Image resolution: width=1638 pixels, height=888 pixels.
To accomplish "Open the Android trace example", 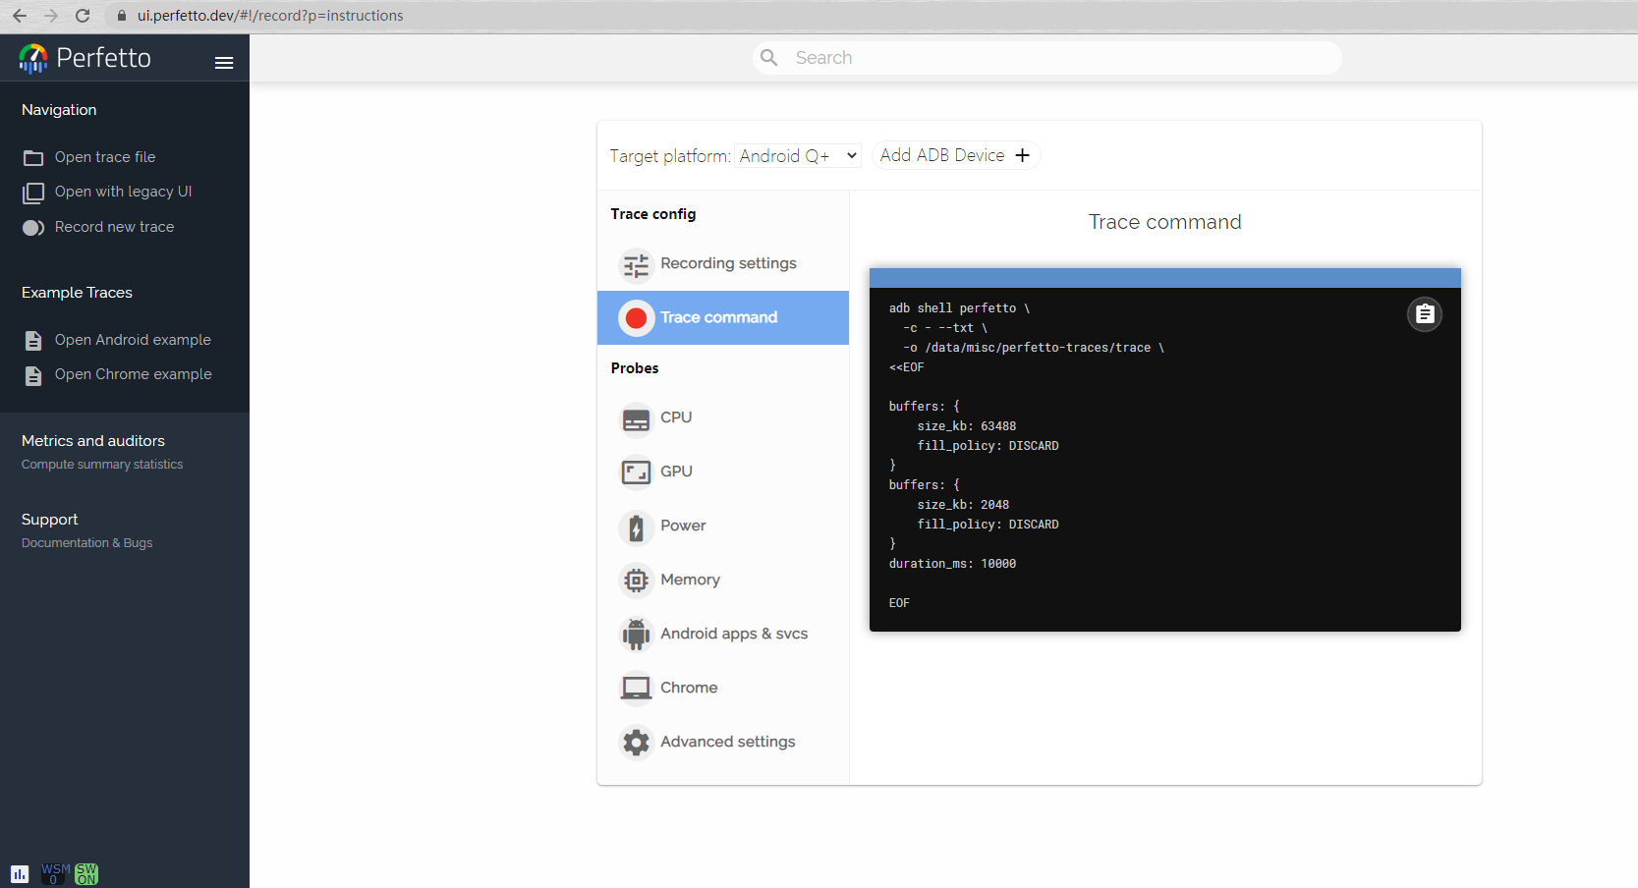I will tap(133, 339).
